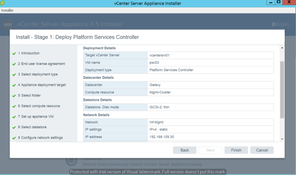
Task: Click the Deployment type label
Action: [98, 70]
